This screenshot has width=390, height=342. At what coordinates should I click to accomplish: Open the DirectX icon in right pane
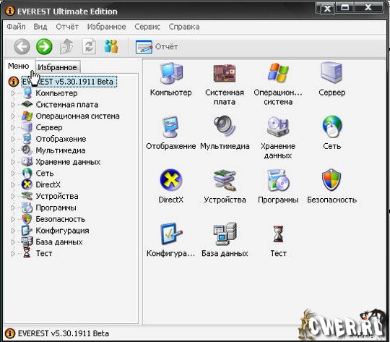171,180
